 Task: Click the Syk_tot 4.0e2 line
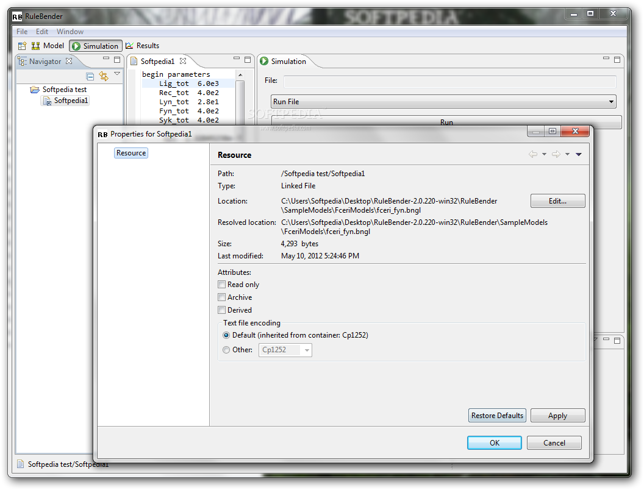click(188, 120)
